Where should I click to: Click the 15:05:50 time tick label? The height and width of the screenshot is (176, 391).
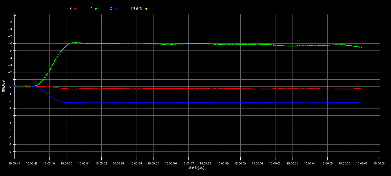click(x=67, y=164)
